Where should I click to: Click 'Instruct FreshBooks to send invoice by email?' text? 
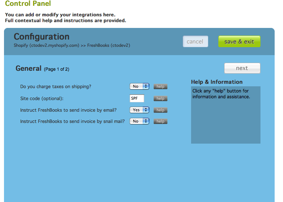[68, 110]
